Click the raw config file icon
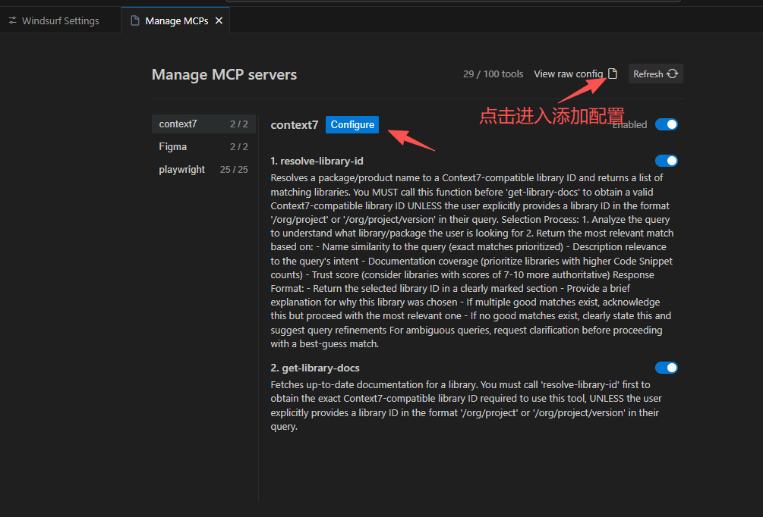 [613, 74]
